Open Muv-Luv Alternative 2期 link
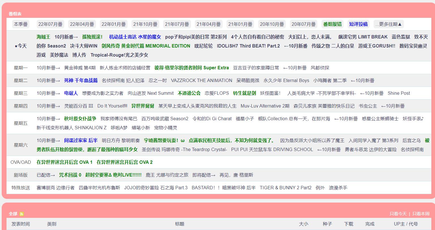 click(265, 106)
